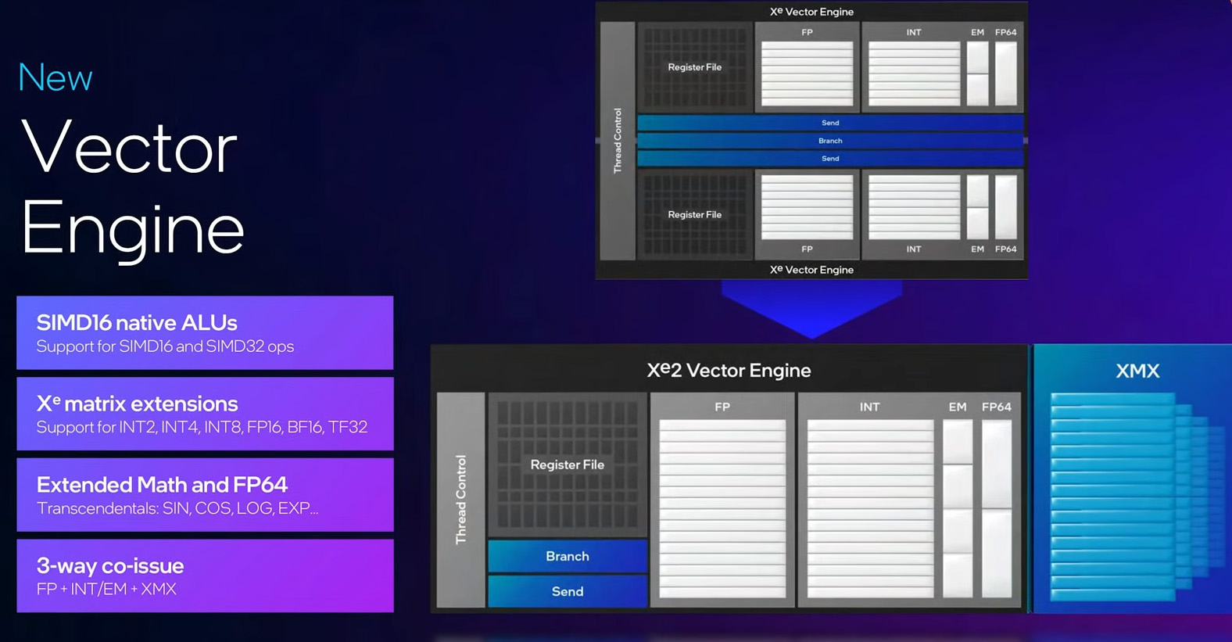Click the Branch block in Xe2 Vector Engine

click(568, 556)
